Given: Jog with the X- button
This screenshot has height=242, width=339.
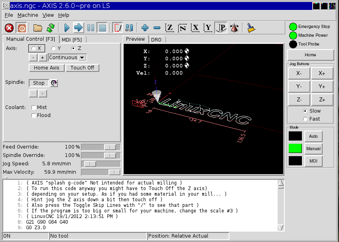Looking at the screenshot, I should pos(299,73).
